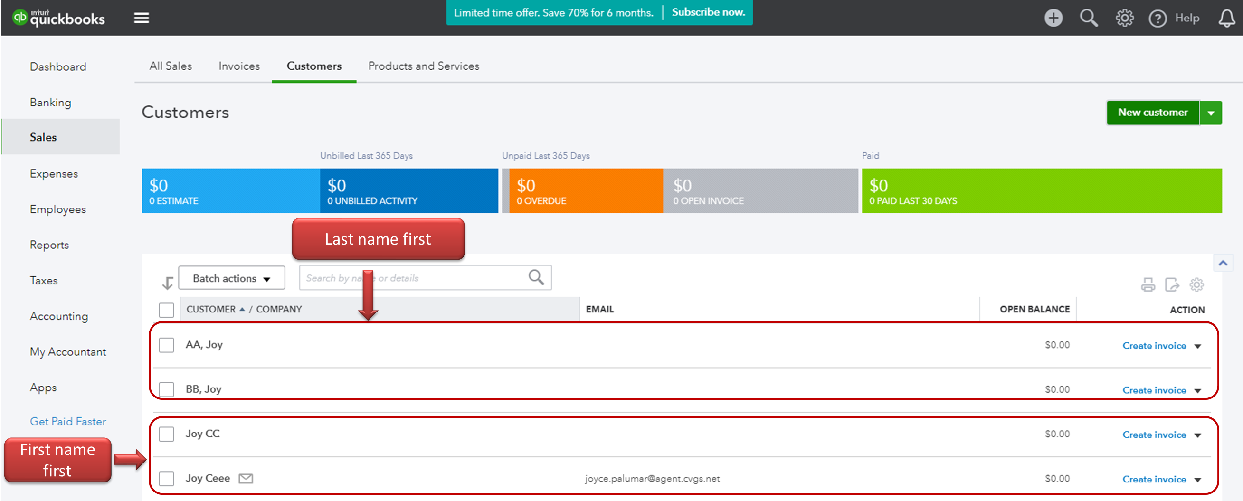1243x501 pixels.
Task: Expand action dropdown for AA, Joy
Action: [1198, 347]
